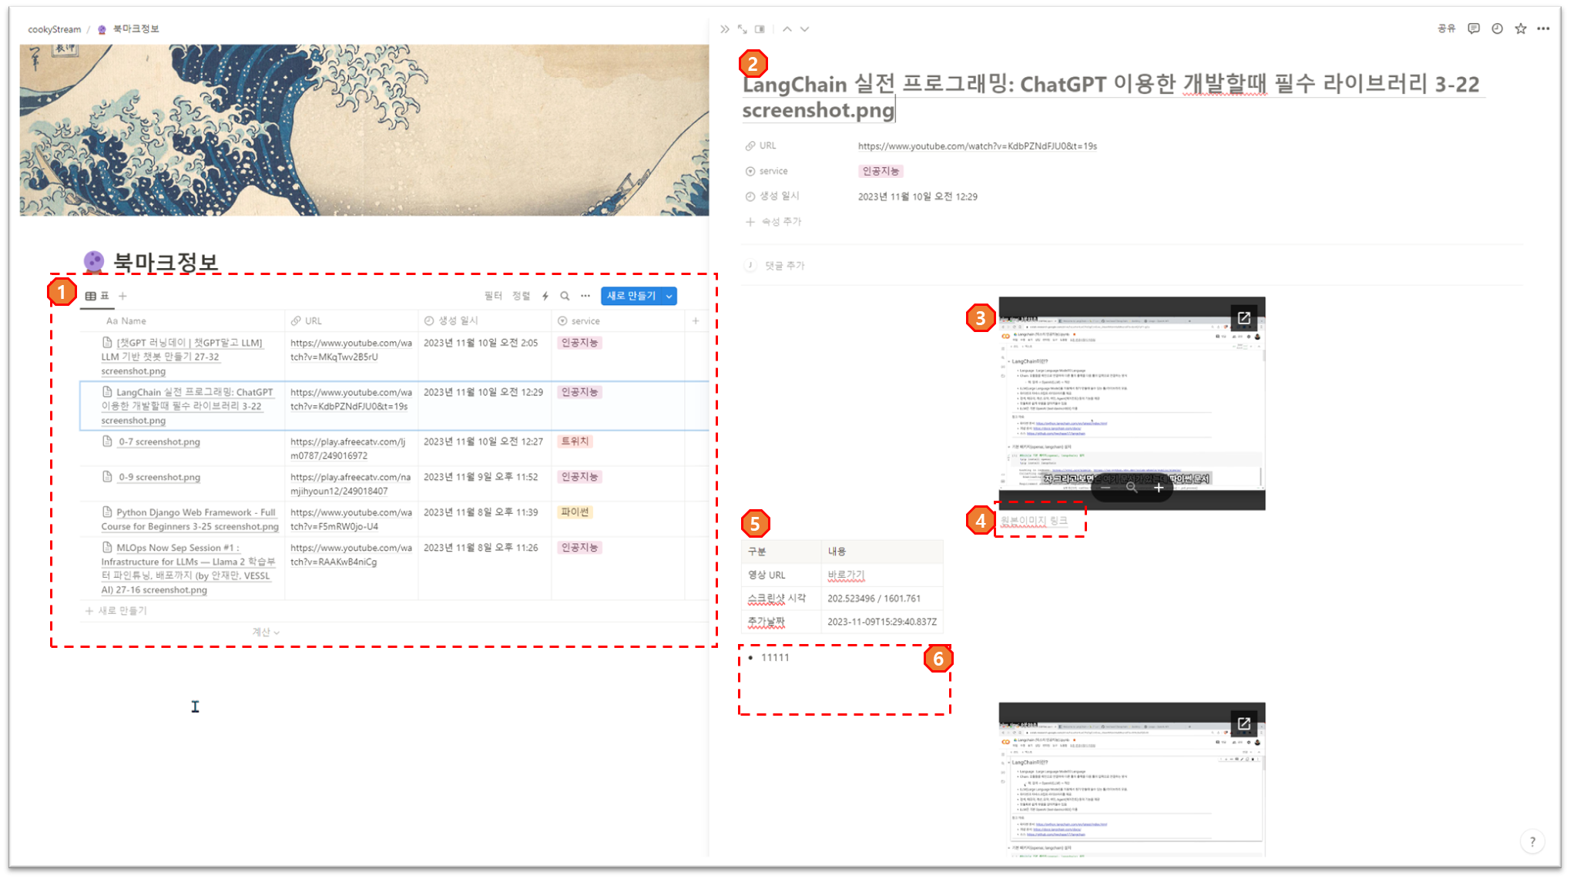
Task: Click the service column header
Action: pyautogui.click(x=618, y=320)
